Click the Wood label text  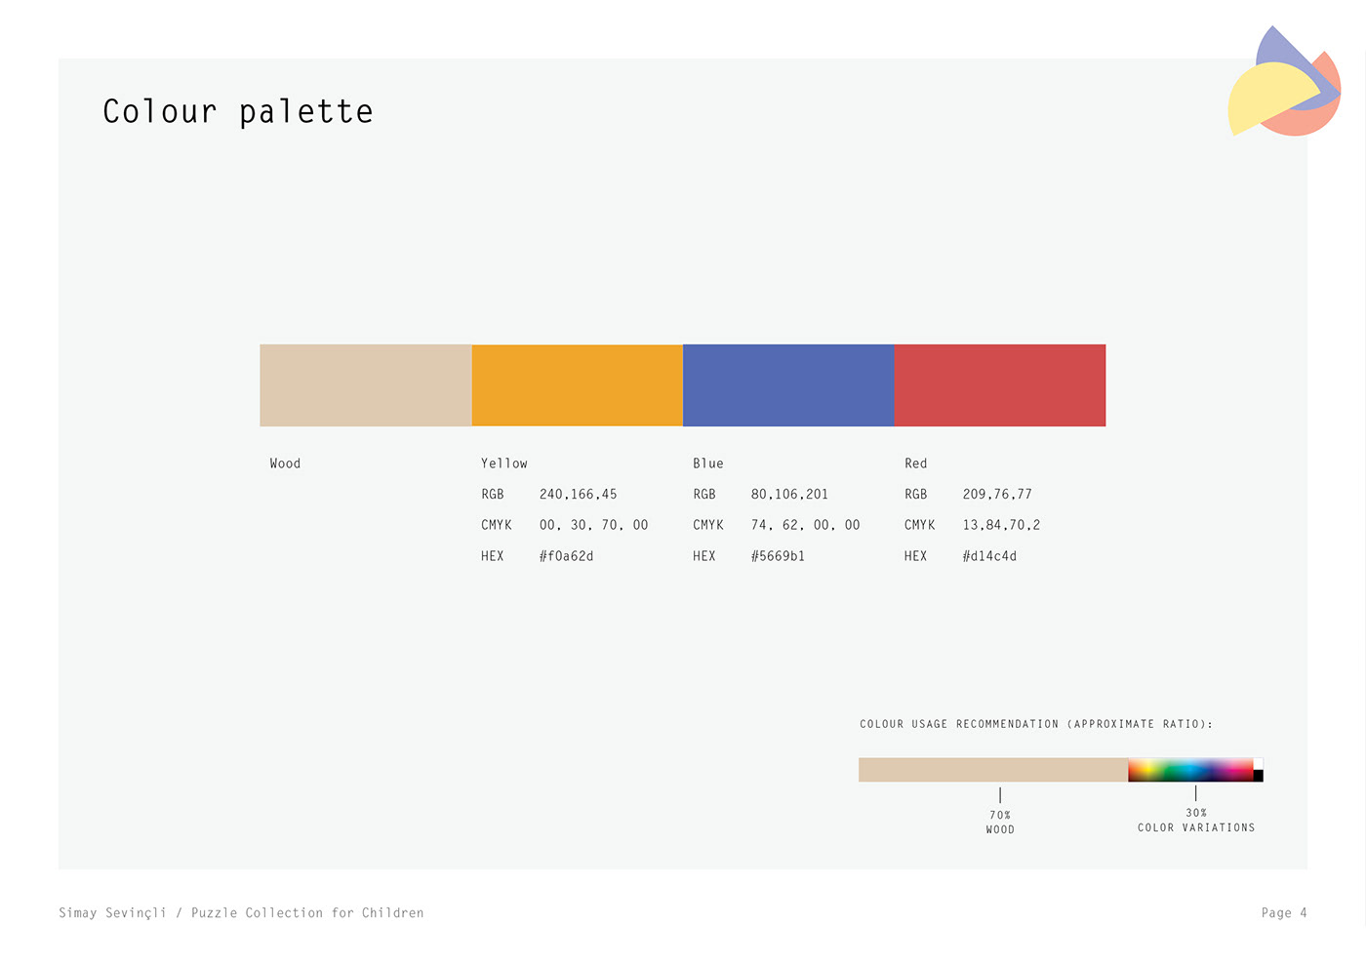tap(285, 463)
